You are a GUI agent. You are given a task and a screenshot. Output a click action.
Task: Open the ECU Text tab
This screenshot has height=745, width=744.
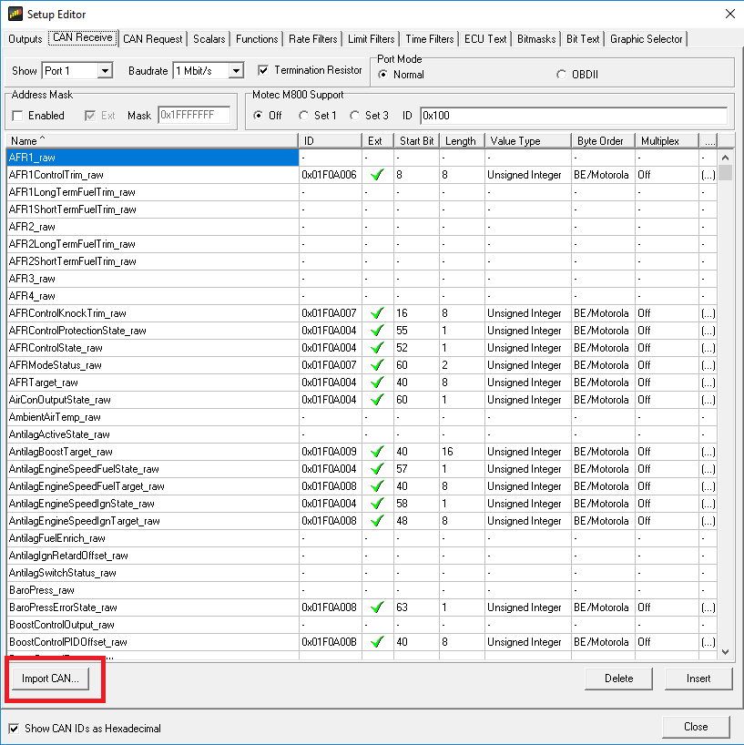click(485, 39)
